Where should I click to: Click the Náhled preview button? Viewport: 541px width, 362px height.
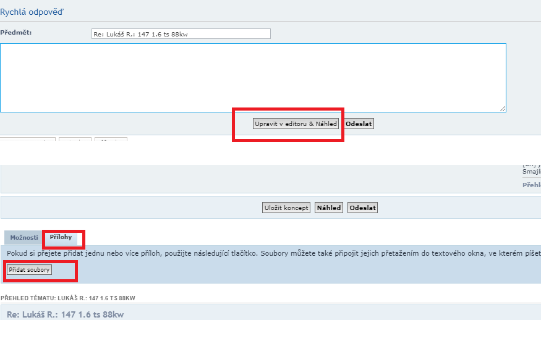(x=329, y=208)
